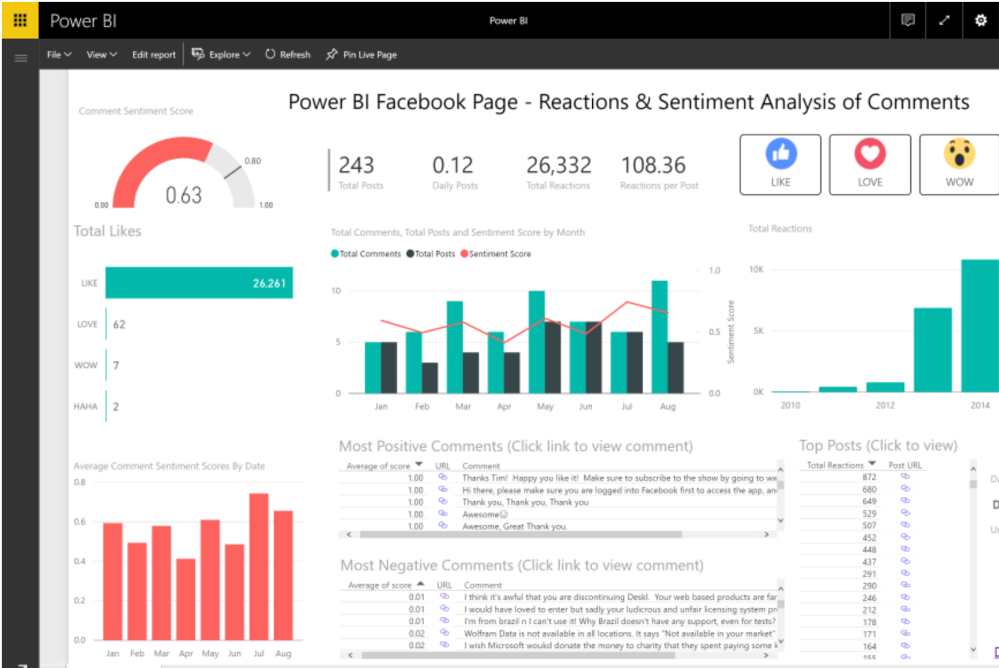Viewport: 999px width, 668px height.
Task: Open post URL for 680 reactions row
Action: [906, 489]
